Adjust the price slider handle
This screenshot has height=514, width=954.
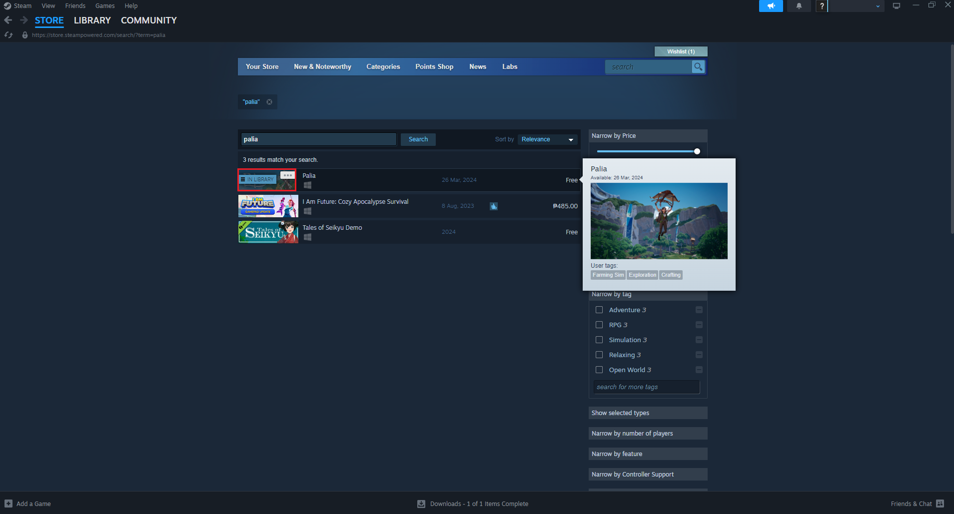click(697, 151)
